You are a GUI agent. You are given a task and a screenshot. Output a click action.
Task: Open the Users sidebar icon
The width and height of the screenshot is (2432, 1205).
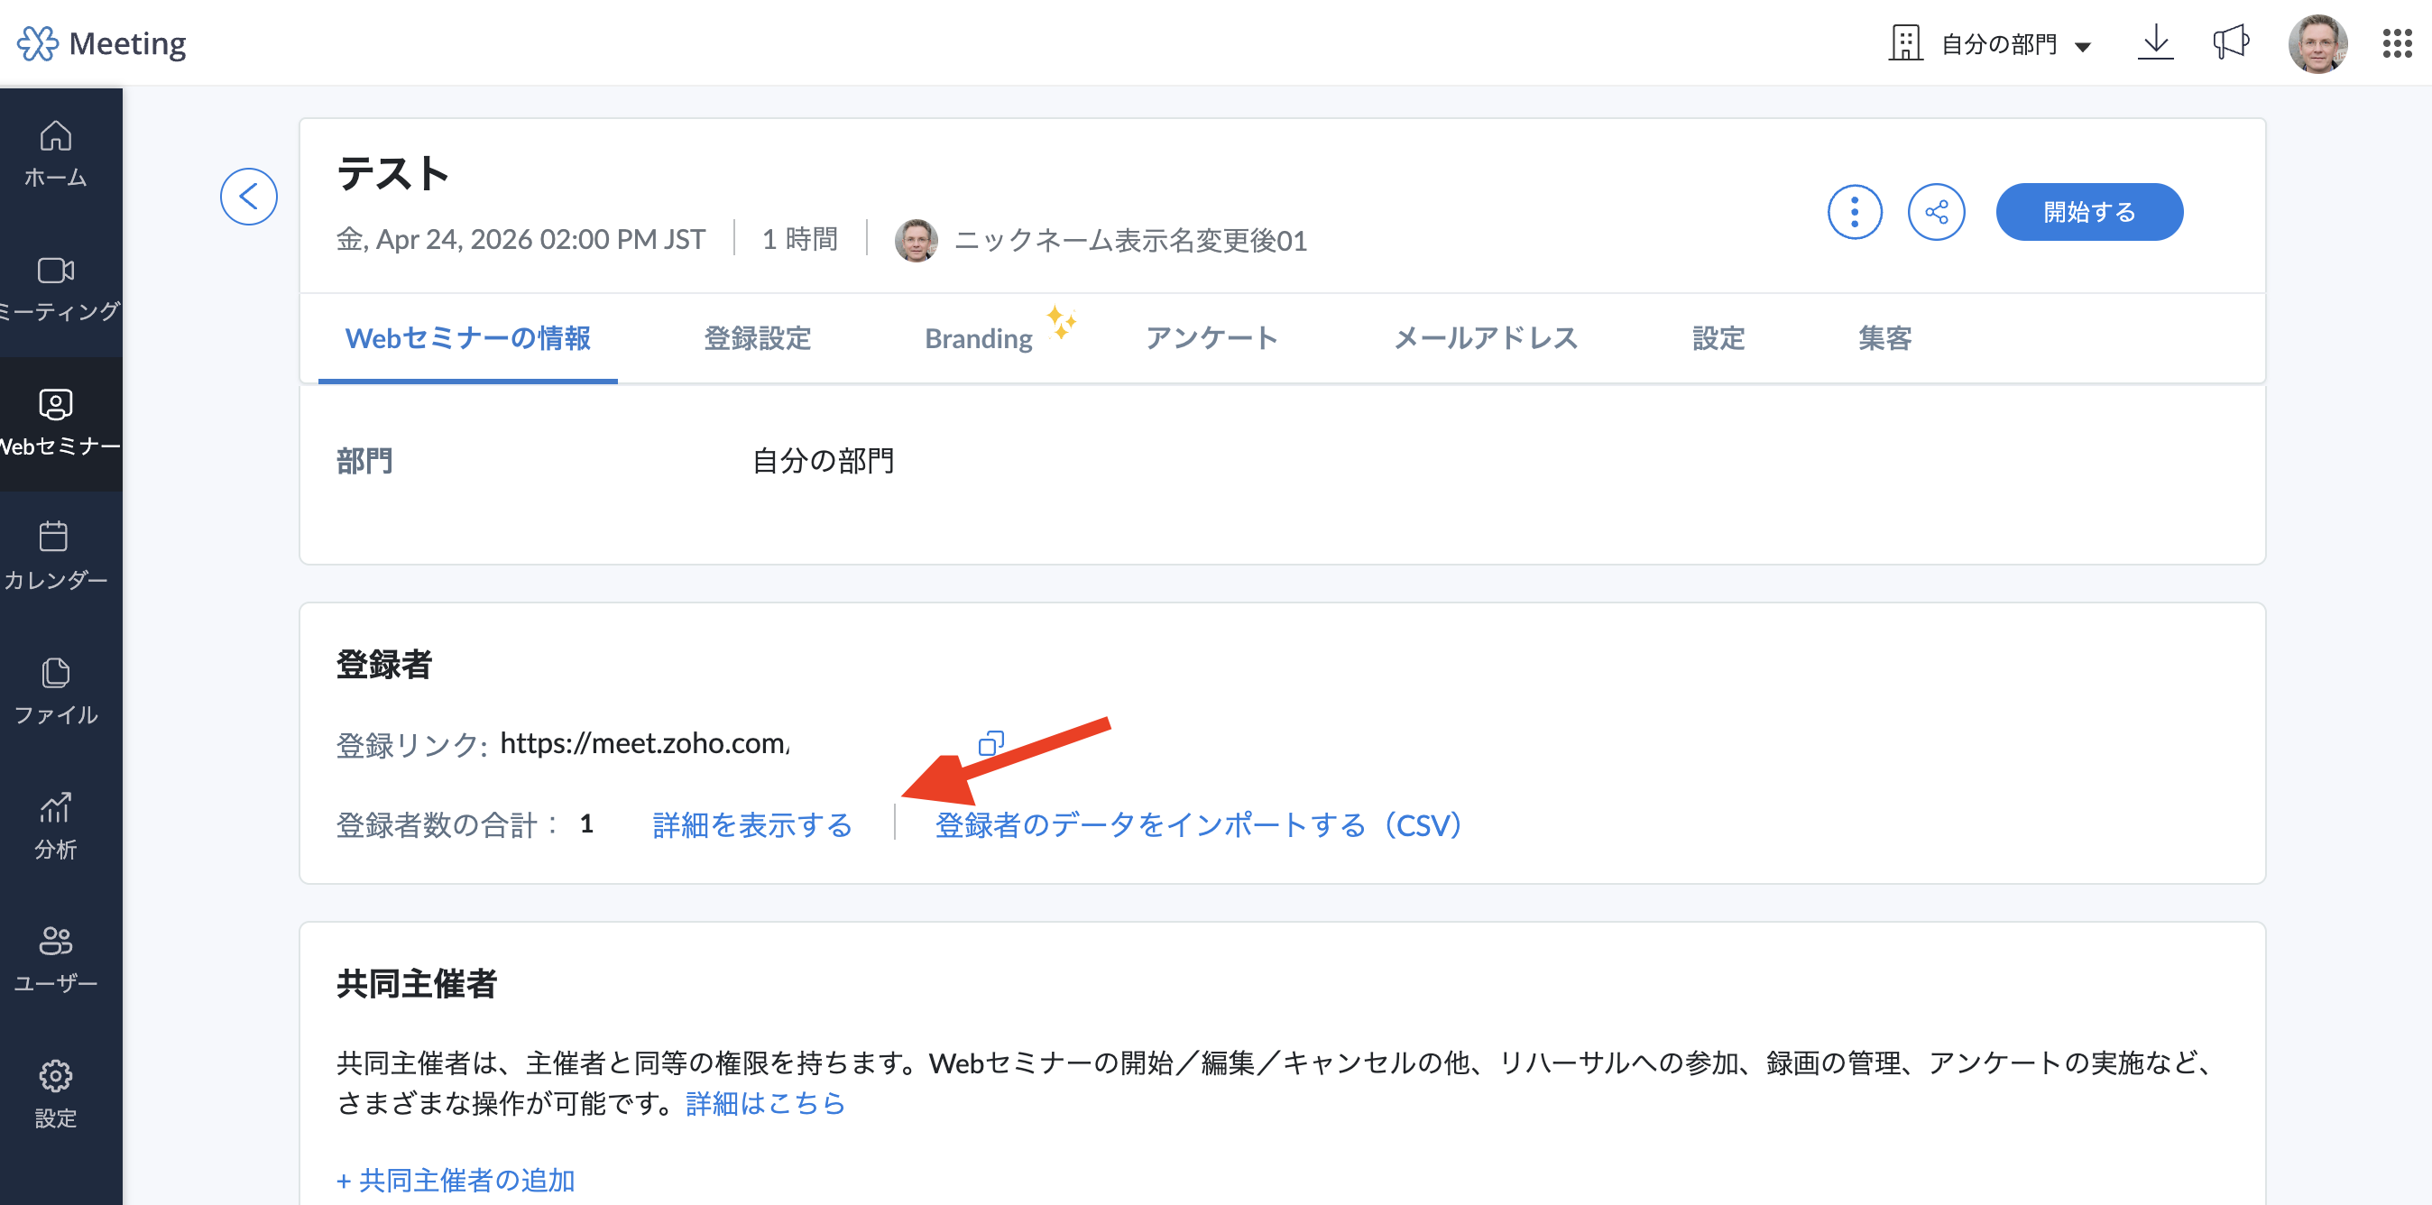[x=56, y=958]
